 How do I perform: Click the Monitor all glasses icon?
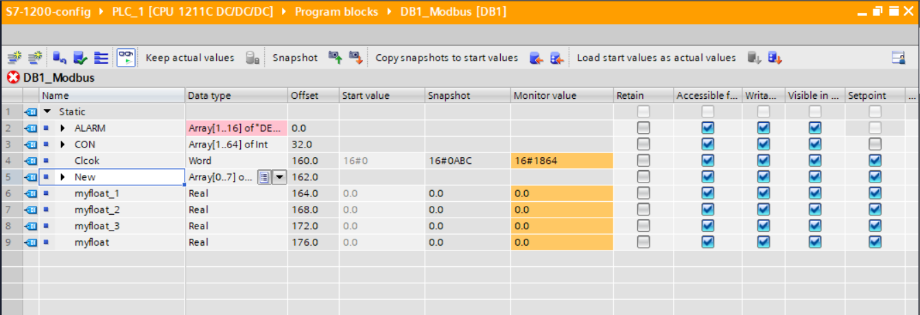click(x=126, y=58)
